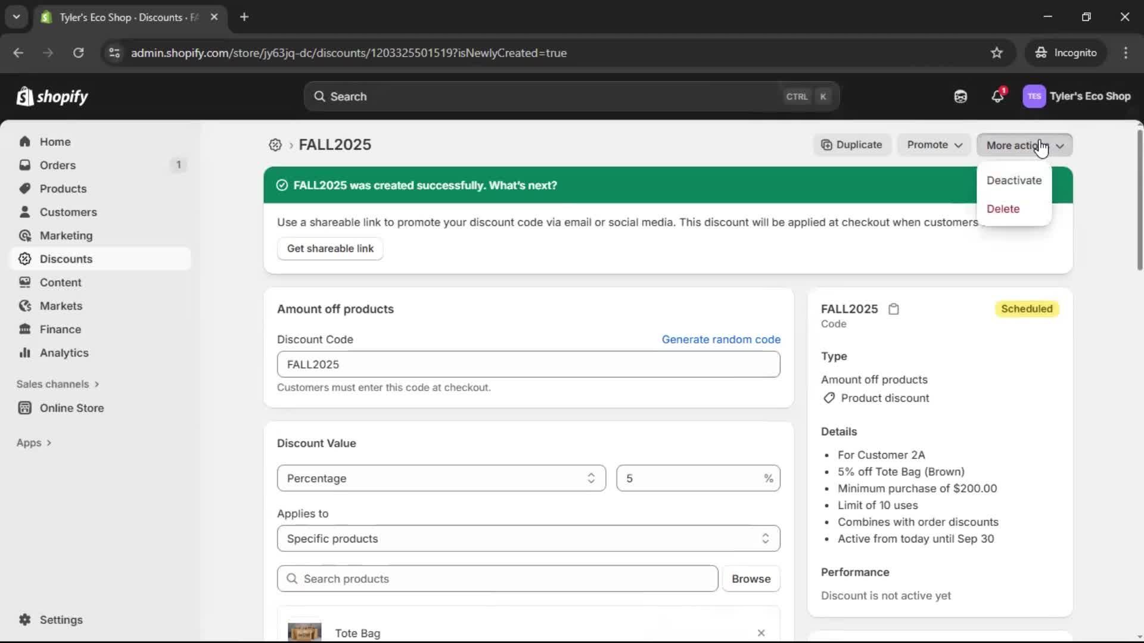Click the Tyler's Eco Shop TES avatar
The height and width of the screenshot is (643, 1144).
(x=1035, y=96)
